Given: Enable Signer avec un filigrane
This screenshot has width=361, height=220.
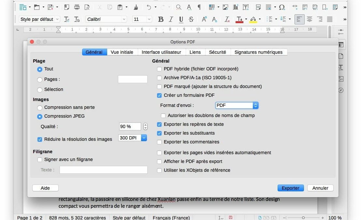Looking at the screenshot, I should click(x=40, y=160).
